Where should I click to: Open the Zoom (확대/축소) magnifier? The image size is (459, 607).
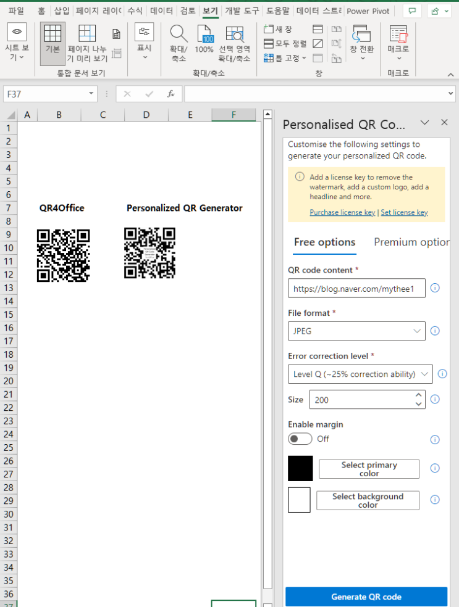pos(179,43)
